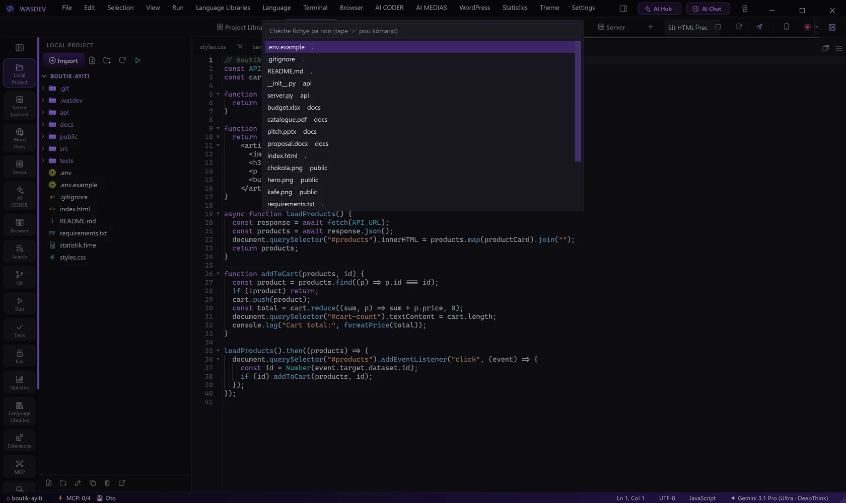Open the AI MEDIAS menu
Viewport: 846px width, 503px height.
point(431,8)
